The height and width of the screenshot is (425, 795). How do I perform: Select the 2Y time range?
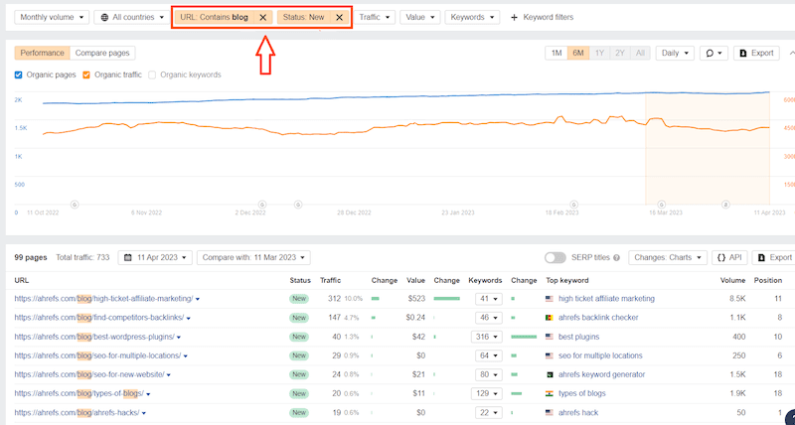tap(619, 54)
